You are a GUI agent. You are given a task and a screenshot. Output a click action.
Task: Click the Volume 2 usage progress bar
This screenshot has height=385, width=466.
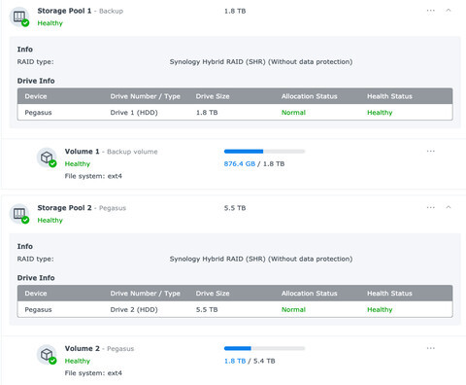[x=264, y=348]
